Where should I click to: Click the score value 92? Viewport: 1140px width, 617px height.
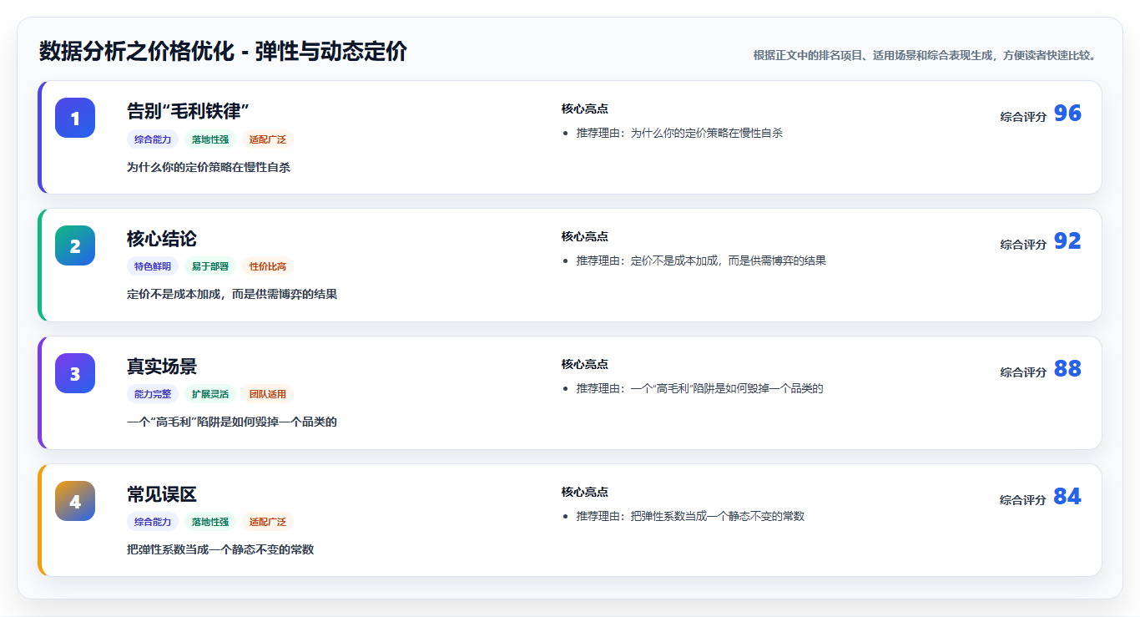pos(1067,241)
